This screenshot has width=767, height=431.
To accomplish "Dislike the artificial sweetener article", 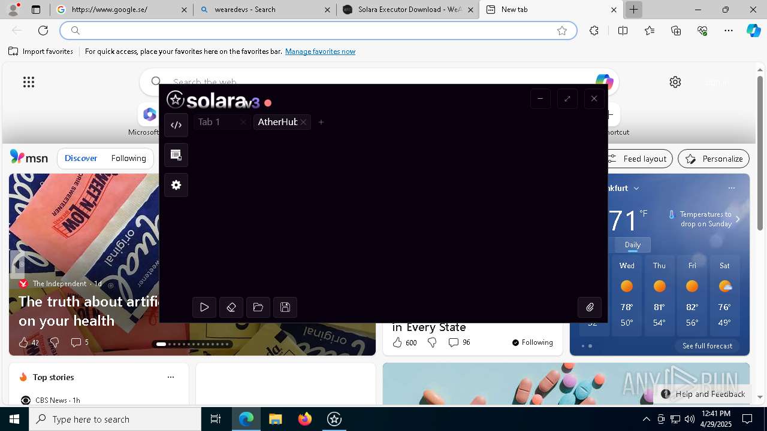I will coord(55,342).
